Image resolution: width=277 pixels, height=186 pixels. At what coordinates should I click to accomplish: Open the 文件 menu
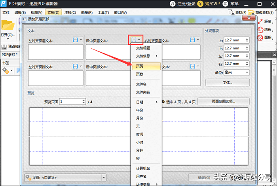6,13
